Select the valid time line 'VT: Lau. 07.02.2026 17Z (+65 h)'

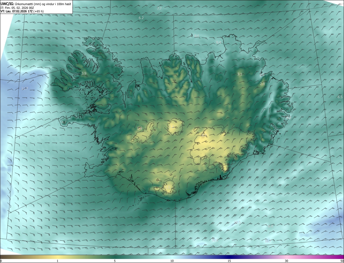pyautogui.click(x=22, y=11)
